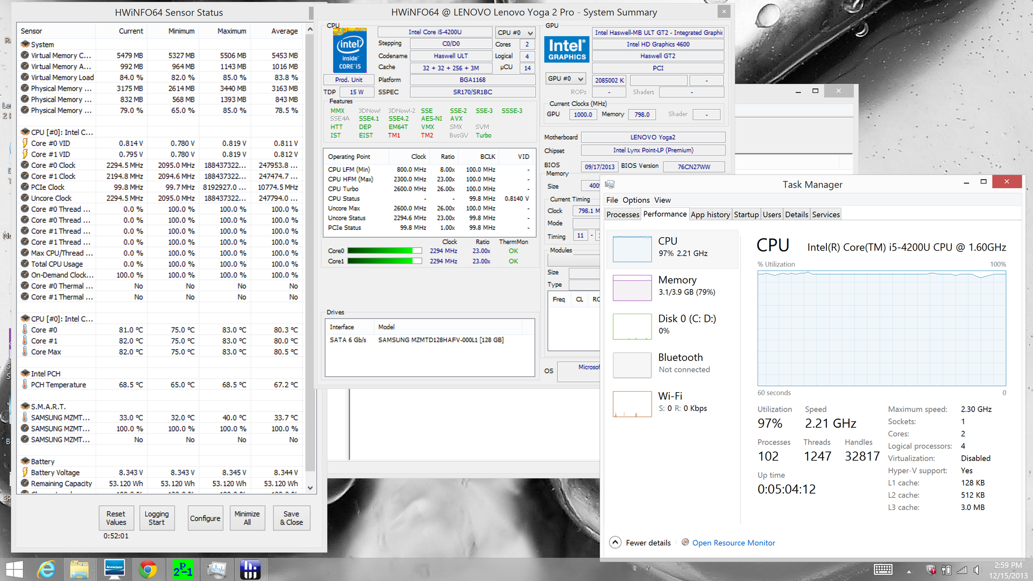Open the View menu in Task Manager
The height and width of the screenshot is (581, 1033).
coord(662,200)
